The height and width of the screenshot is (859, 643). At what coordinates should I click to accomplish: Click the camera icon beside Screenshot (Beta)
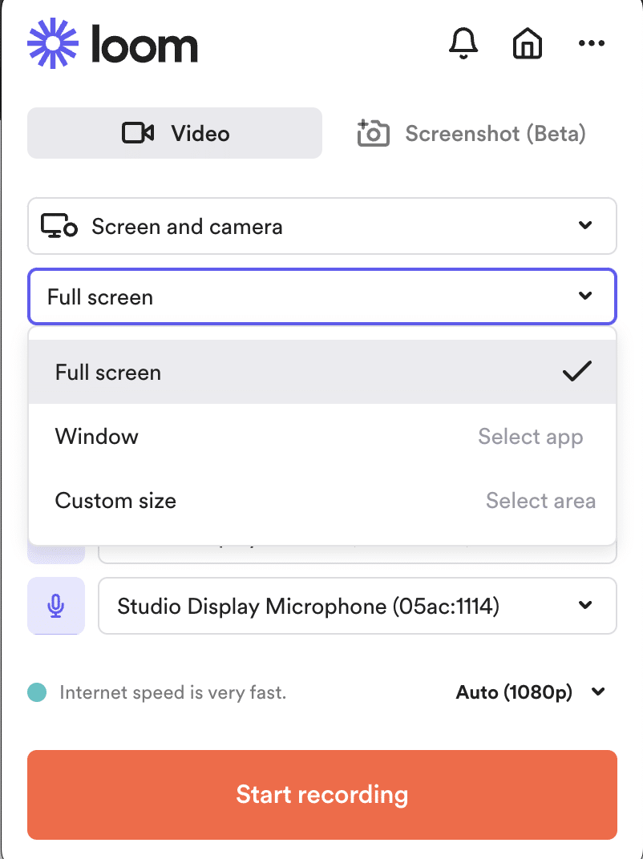pyautogui.click(x=374, y=133)
